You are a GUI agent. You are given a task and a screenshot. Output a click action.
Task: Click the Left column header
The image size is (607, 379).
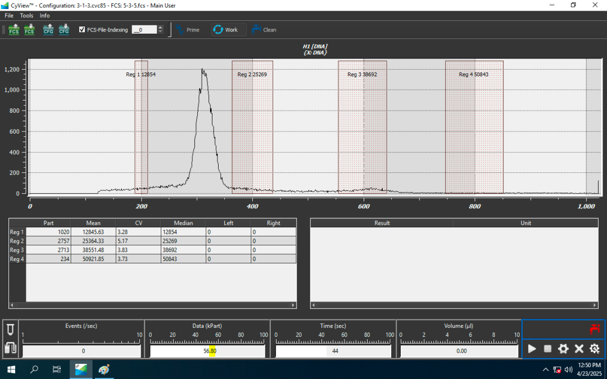[228, 223]
